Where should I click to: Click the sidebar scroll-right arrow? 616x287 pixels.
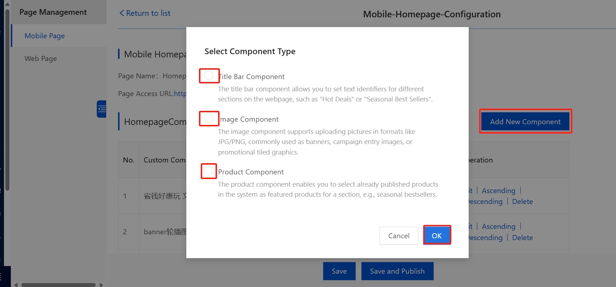point(101,285)
